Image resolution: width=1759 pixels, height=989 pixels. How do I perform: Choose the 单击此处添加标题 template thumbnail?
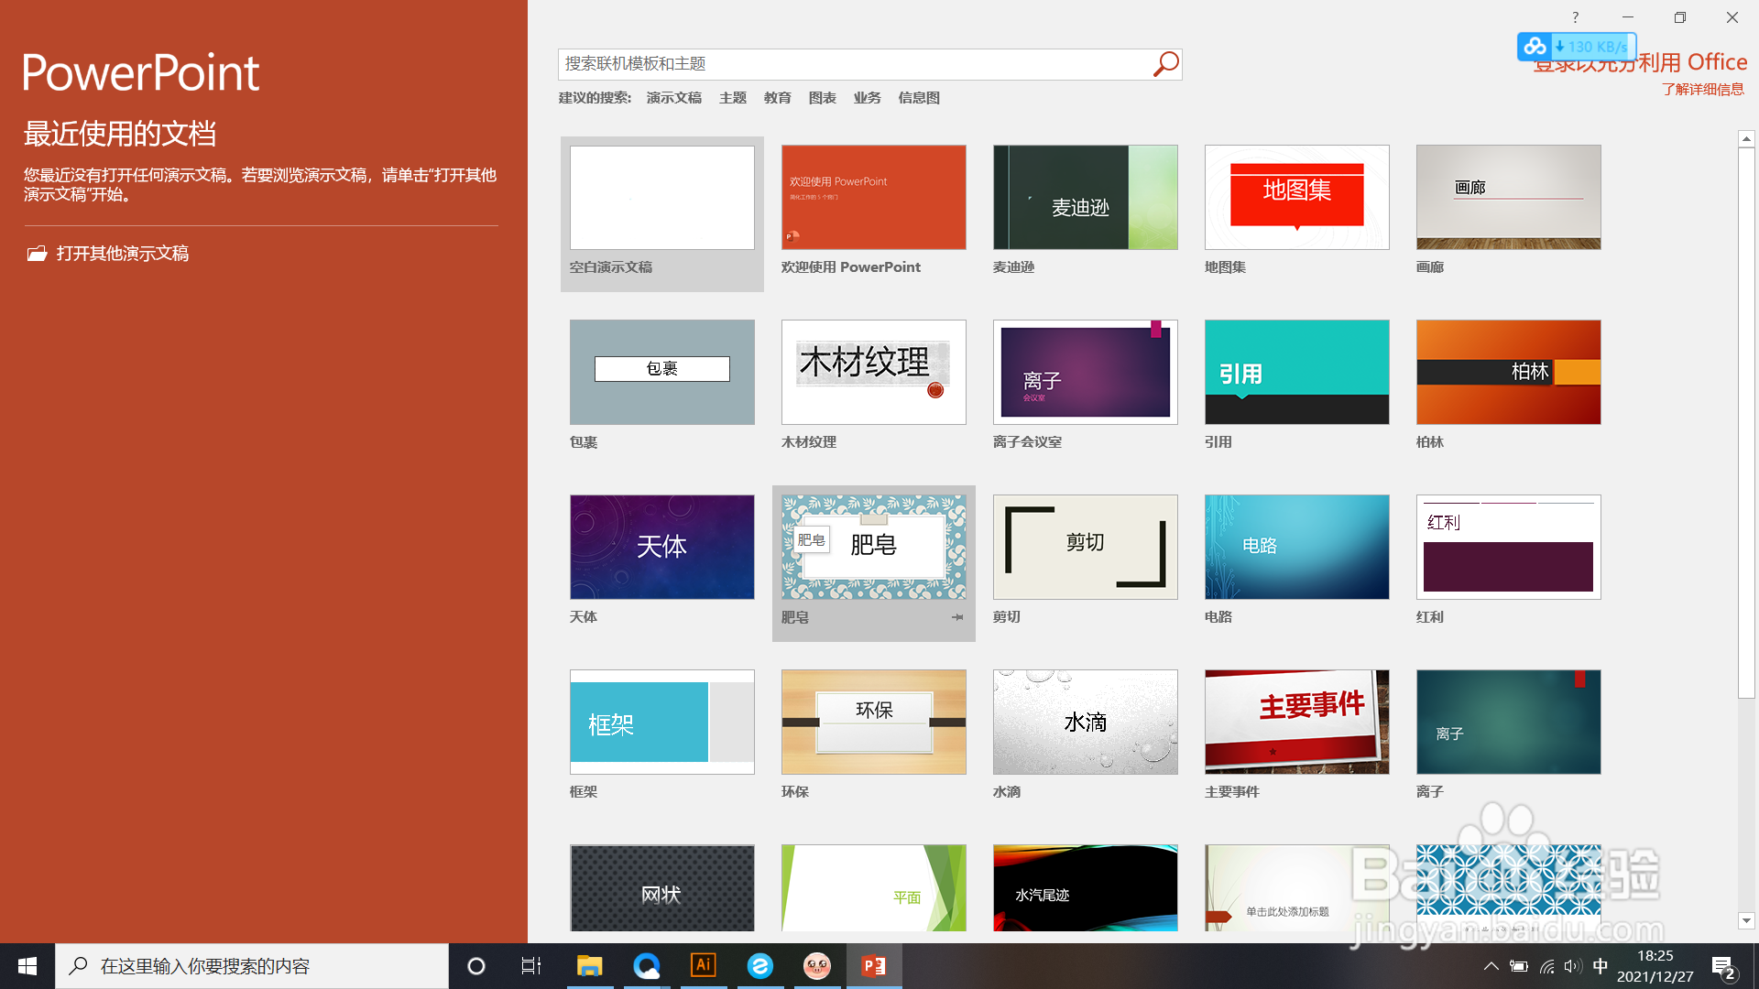pyautogui.click(x=1297, y=888)
